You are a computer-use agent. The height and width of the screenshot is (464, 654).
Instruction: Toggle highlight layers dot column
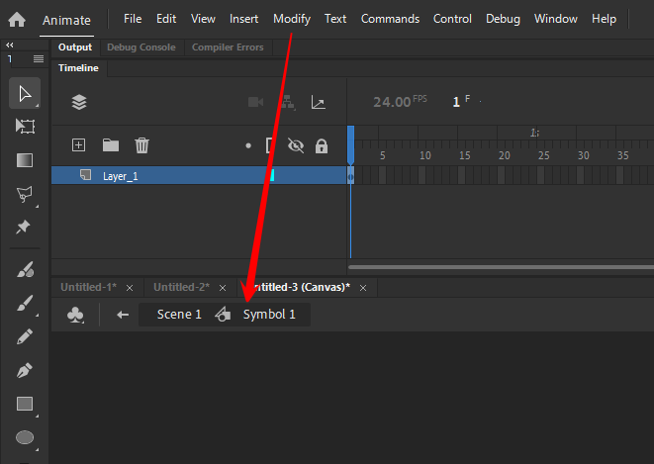tap(248, 145)
